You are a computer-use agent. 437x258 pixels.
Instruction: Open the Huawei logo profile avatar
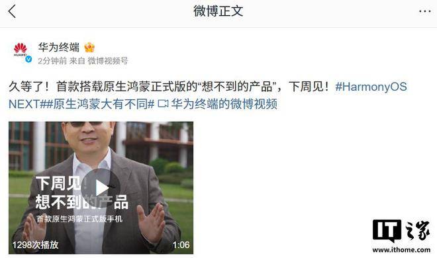pyautogui.click(x=21, y=50)
